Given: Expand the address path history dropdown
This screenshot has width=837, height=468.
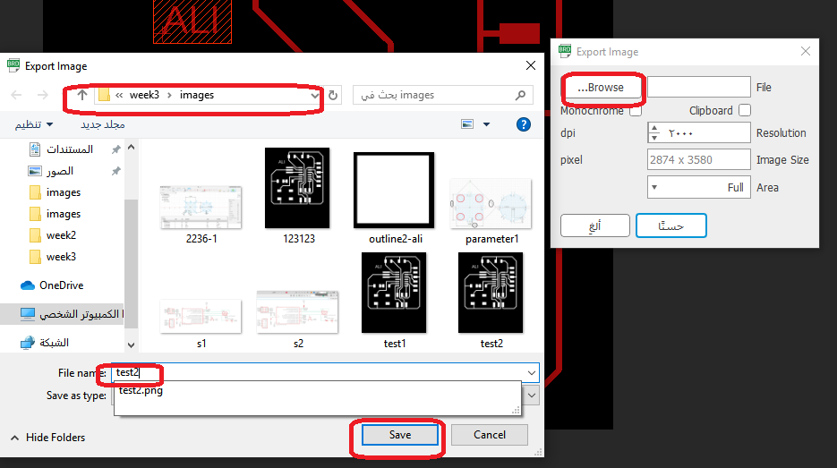Looking at the screenshot, I should (x=314, y=96).
